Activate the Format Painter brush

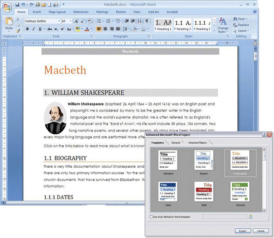(17, 31)
